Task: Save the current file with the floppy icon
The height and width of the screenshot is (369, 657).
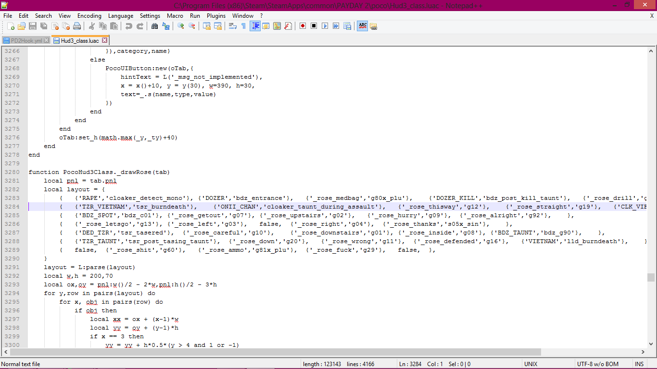Action: [x=33, y=26]
